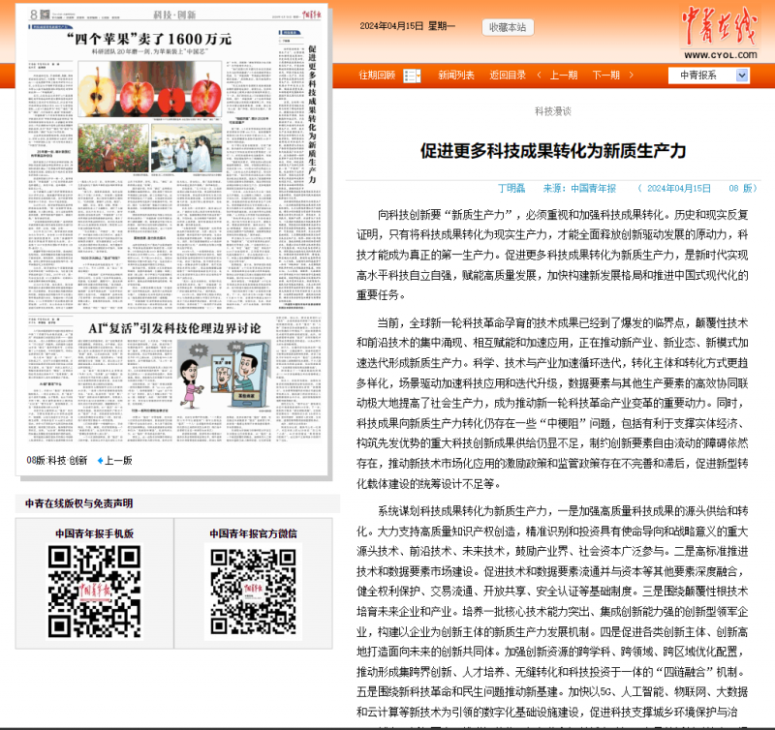
Task: Click the cartoon illustration in the AI article
Action: (224, 375)
